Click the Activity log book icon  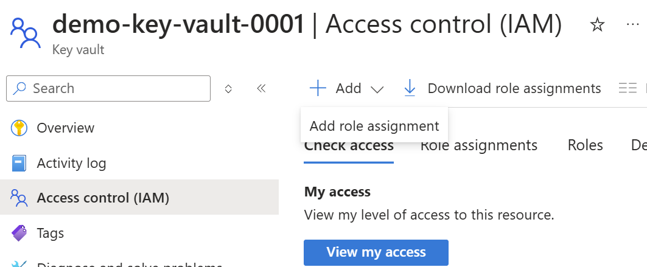[x=19, y=163]
